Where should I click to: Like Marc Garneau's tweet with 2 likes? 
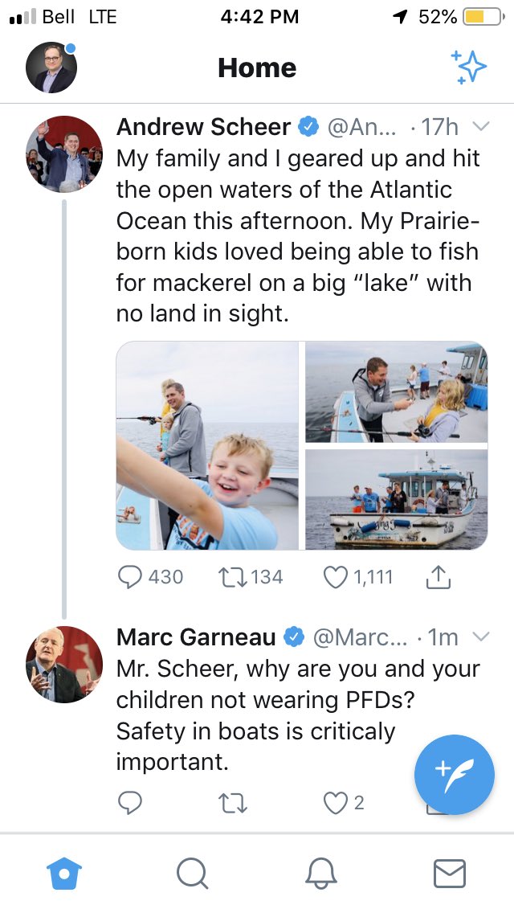click(335, 803)
